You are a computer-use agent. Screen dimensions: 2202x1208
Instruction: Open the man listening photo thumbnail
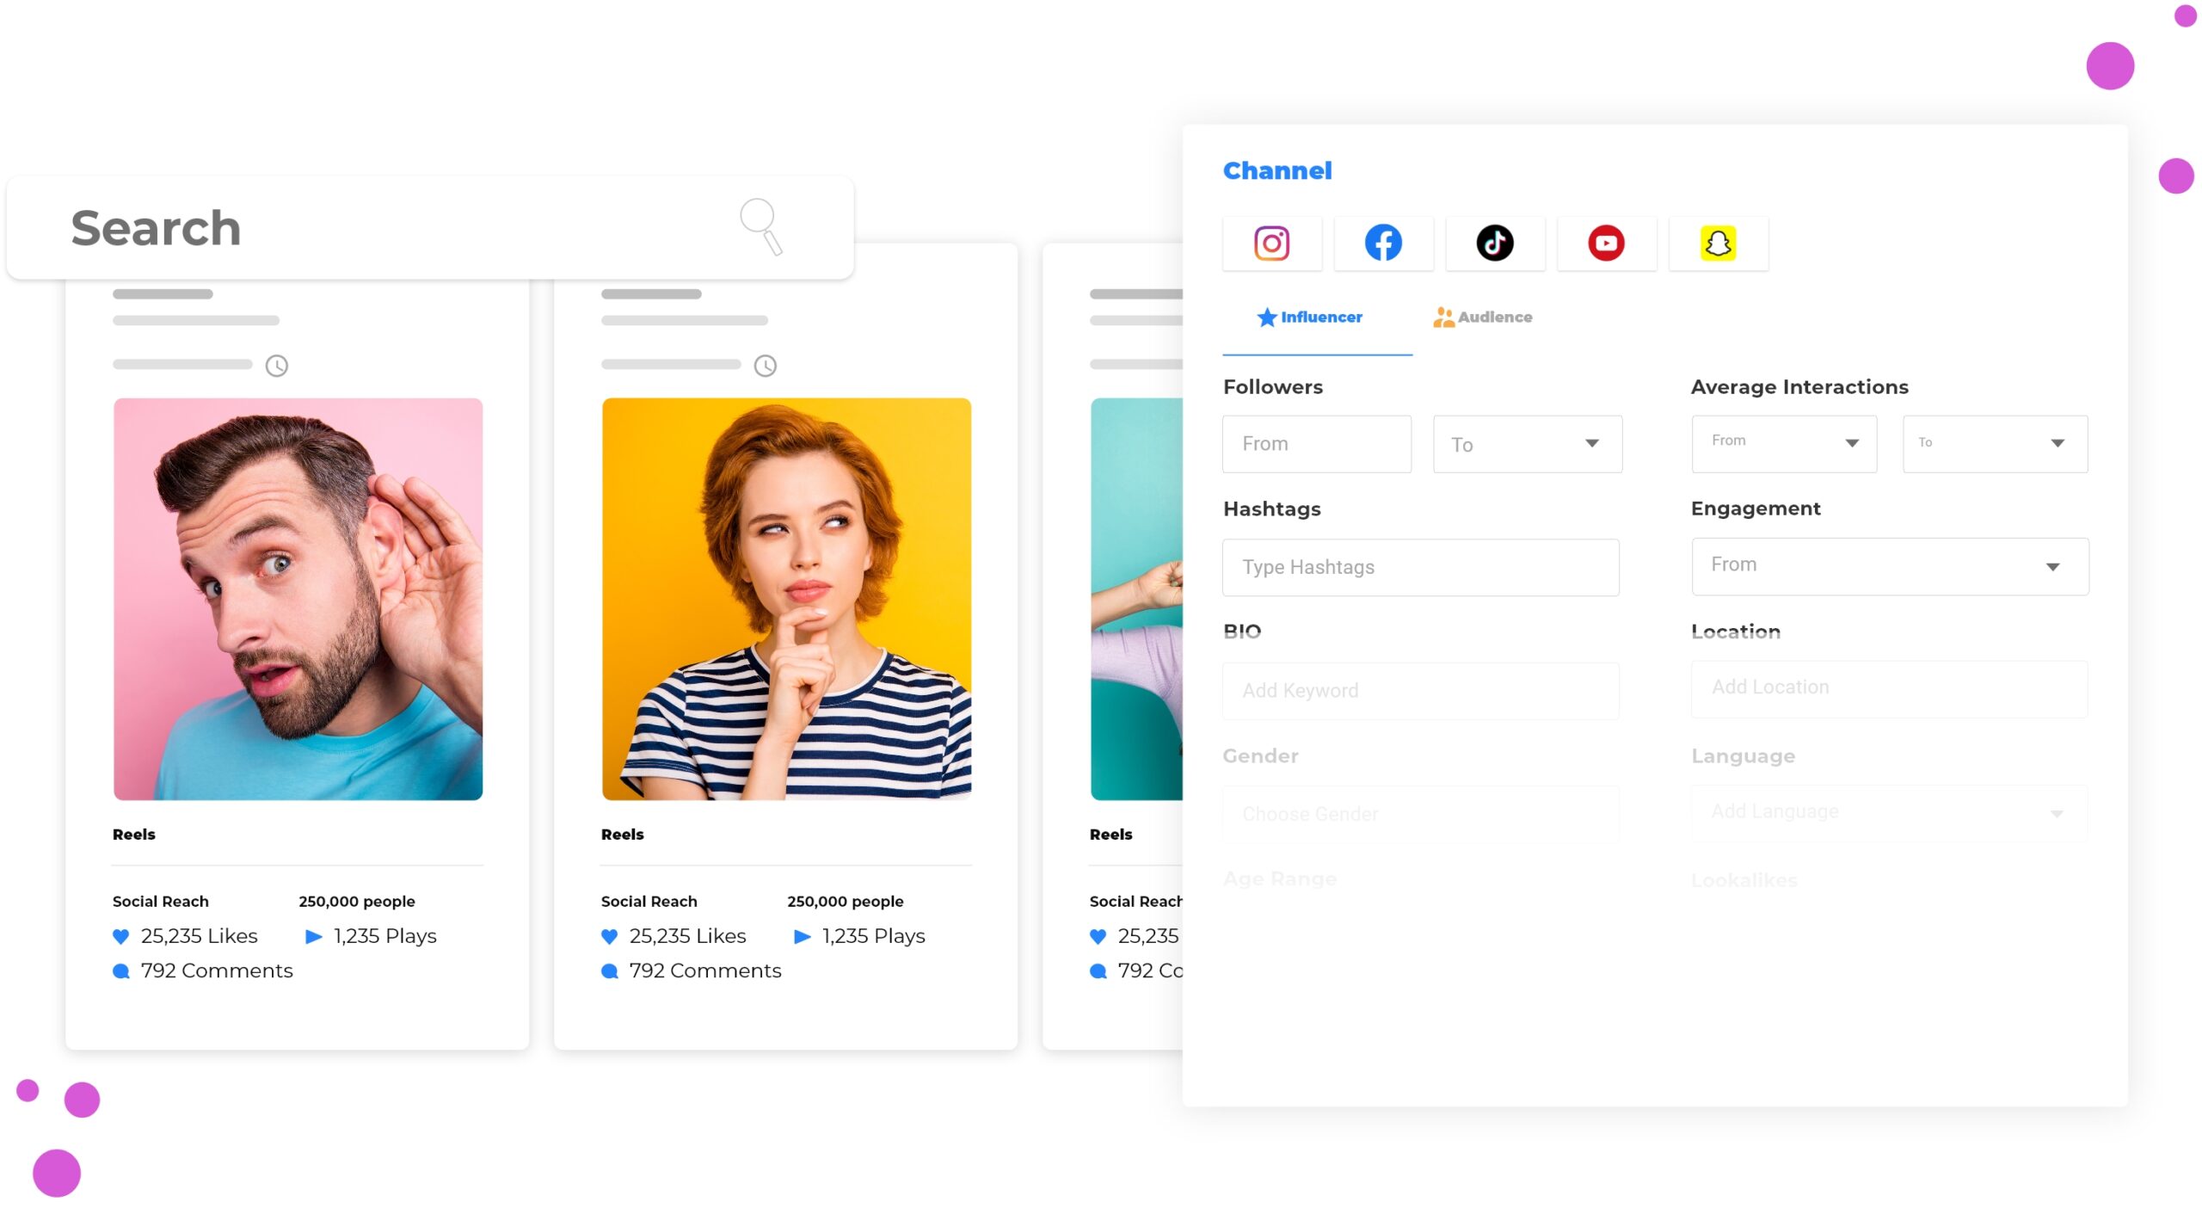coord(298,599)
